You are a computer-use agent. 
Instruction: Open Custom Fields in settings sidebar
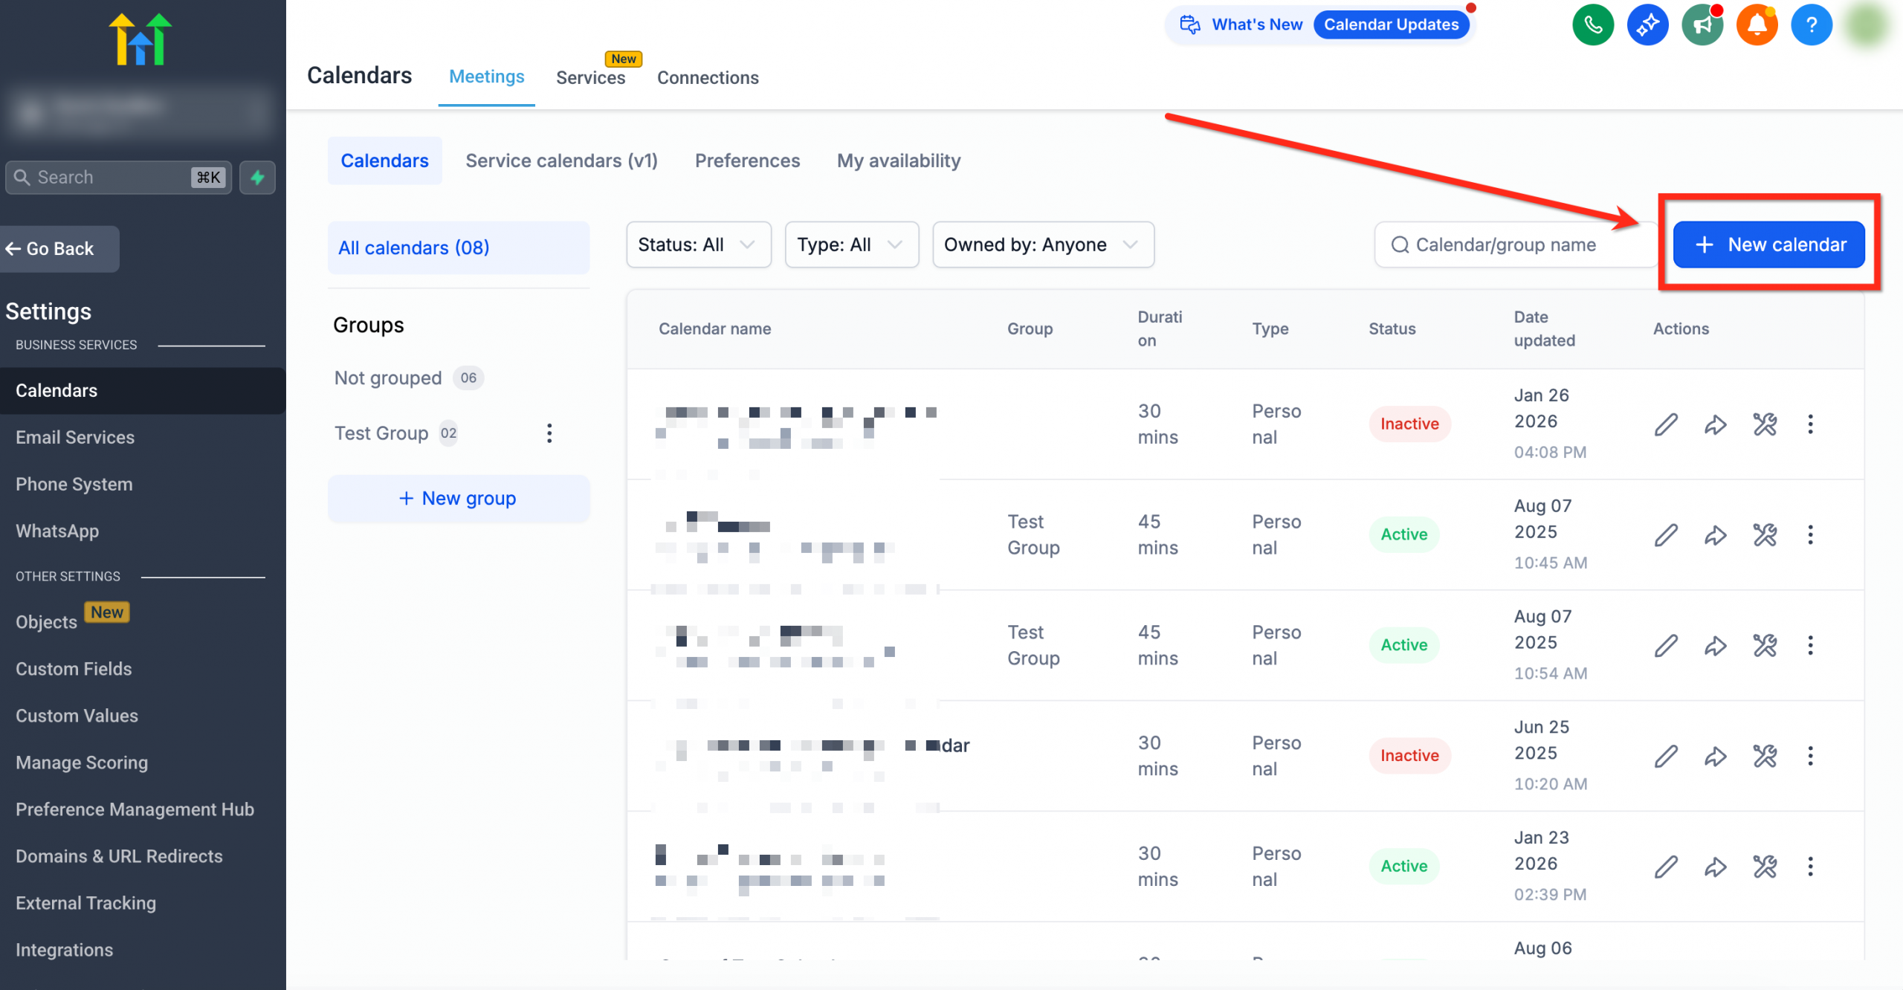74,669
